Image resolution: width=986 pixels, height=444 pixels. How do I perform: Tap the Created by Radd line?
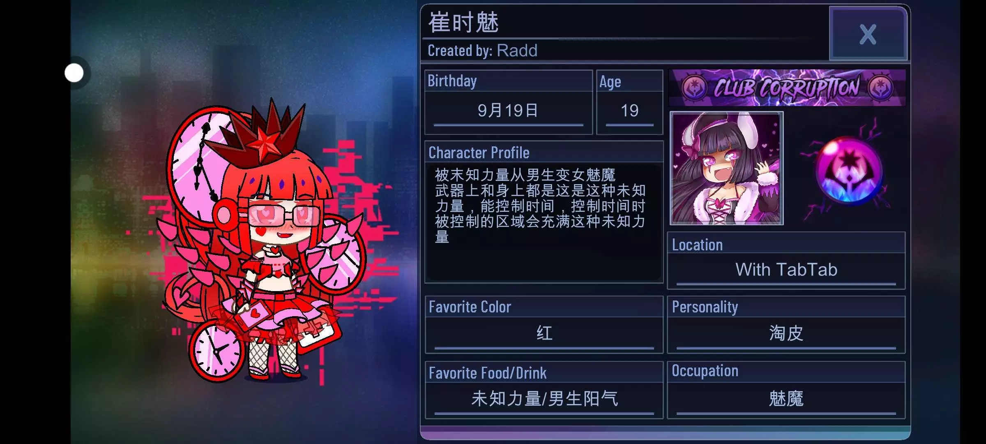(482, 51)
